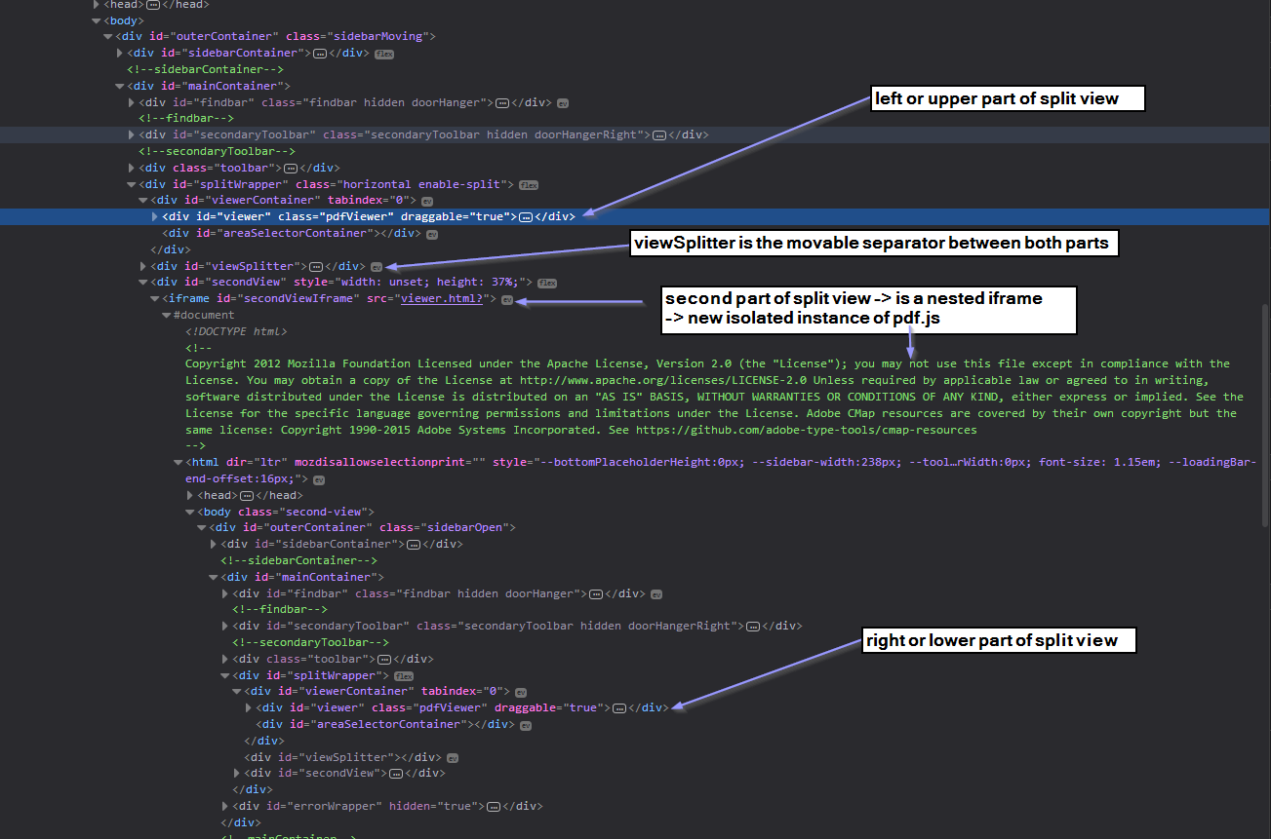Collapse splitWrapper "horizontal enable-split" node
Viewport: 1271px width, 839px height.
point(132,184)
